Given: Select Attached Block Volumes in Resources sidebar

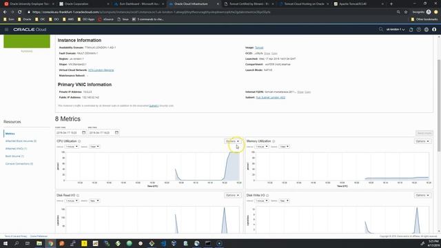Looking at the screenshot, I should [21, 141].
